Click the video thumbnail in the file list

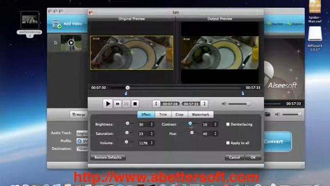[x=71, y=43]
